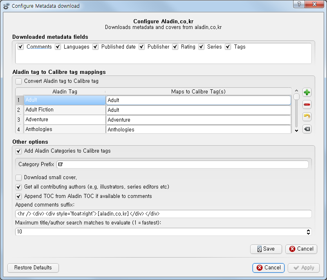Edit Calibre tag field 'Adventure' in row 3

coord(198,120)
